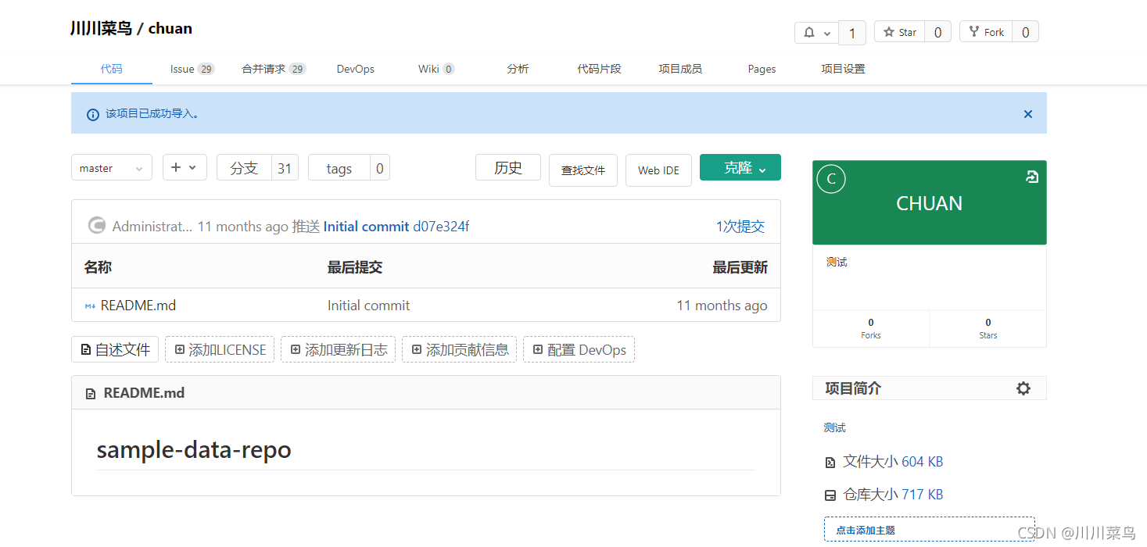Click the import icon on CHUAN card
The height and width of the screenshot is (547, 1147).
[1031, 177]
